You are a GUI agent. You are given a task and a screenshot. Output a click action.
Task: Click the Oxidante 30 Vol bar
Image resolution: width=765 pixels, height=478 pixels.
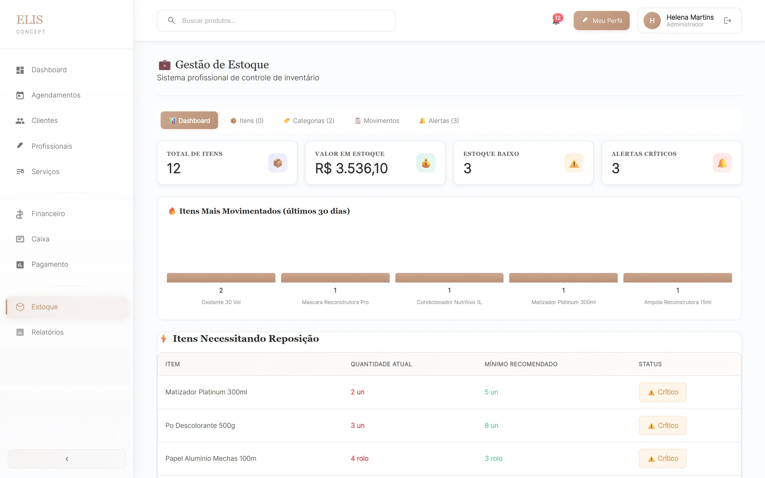point(221,278)
